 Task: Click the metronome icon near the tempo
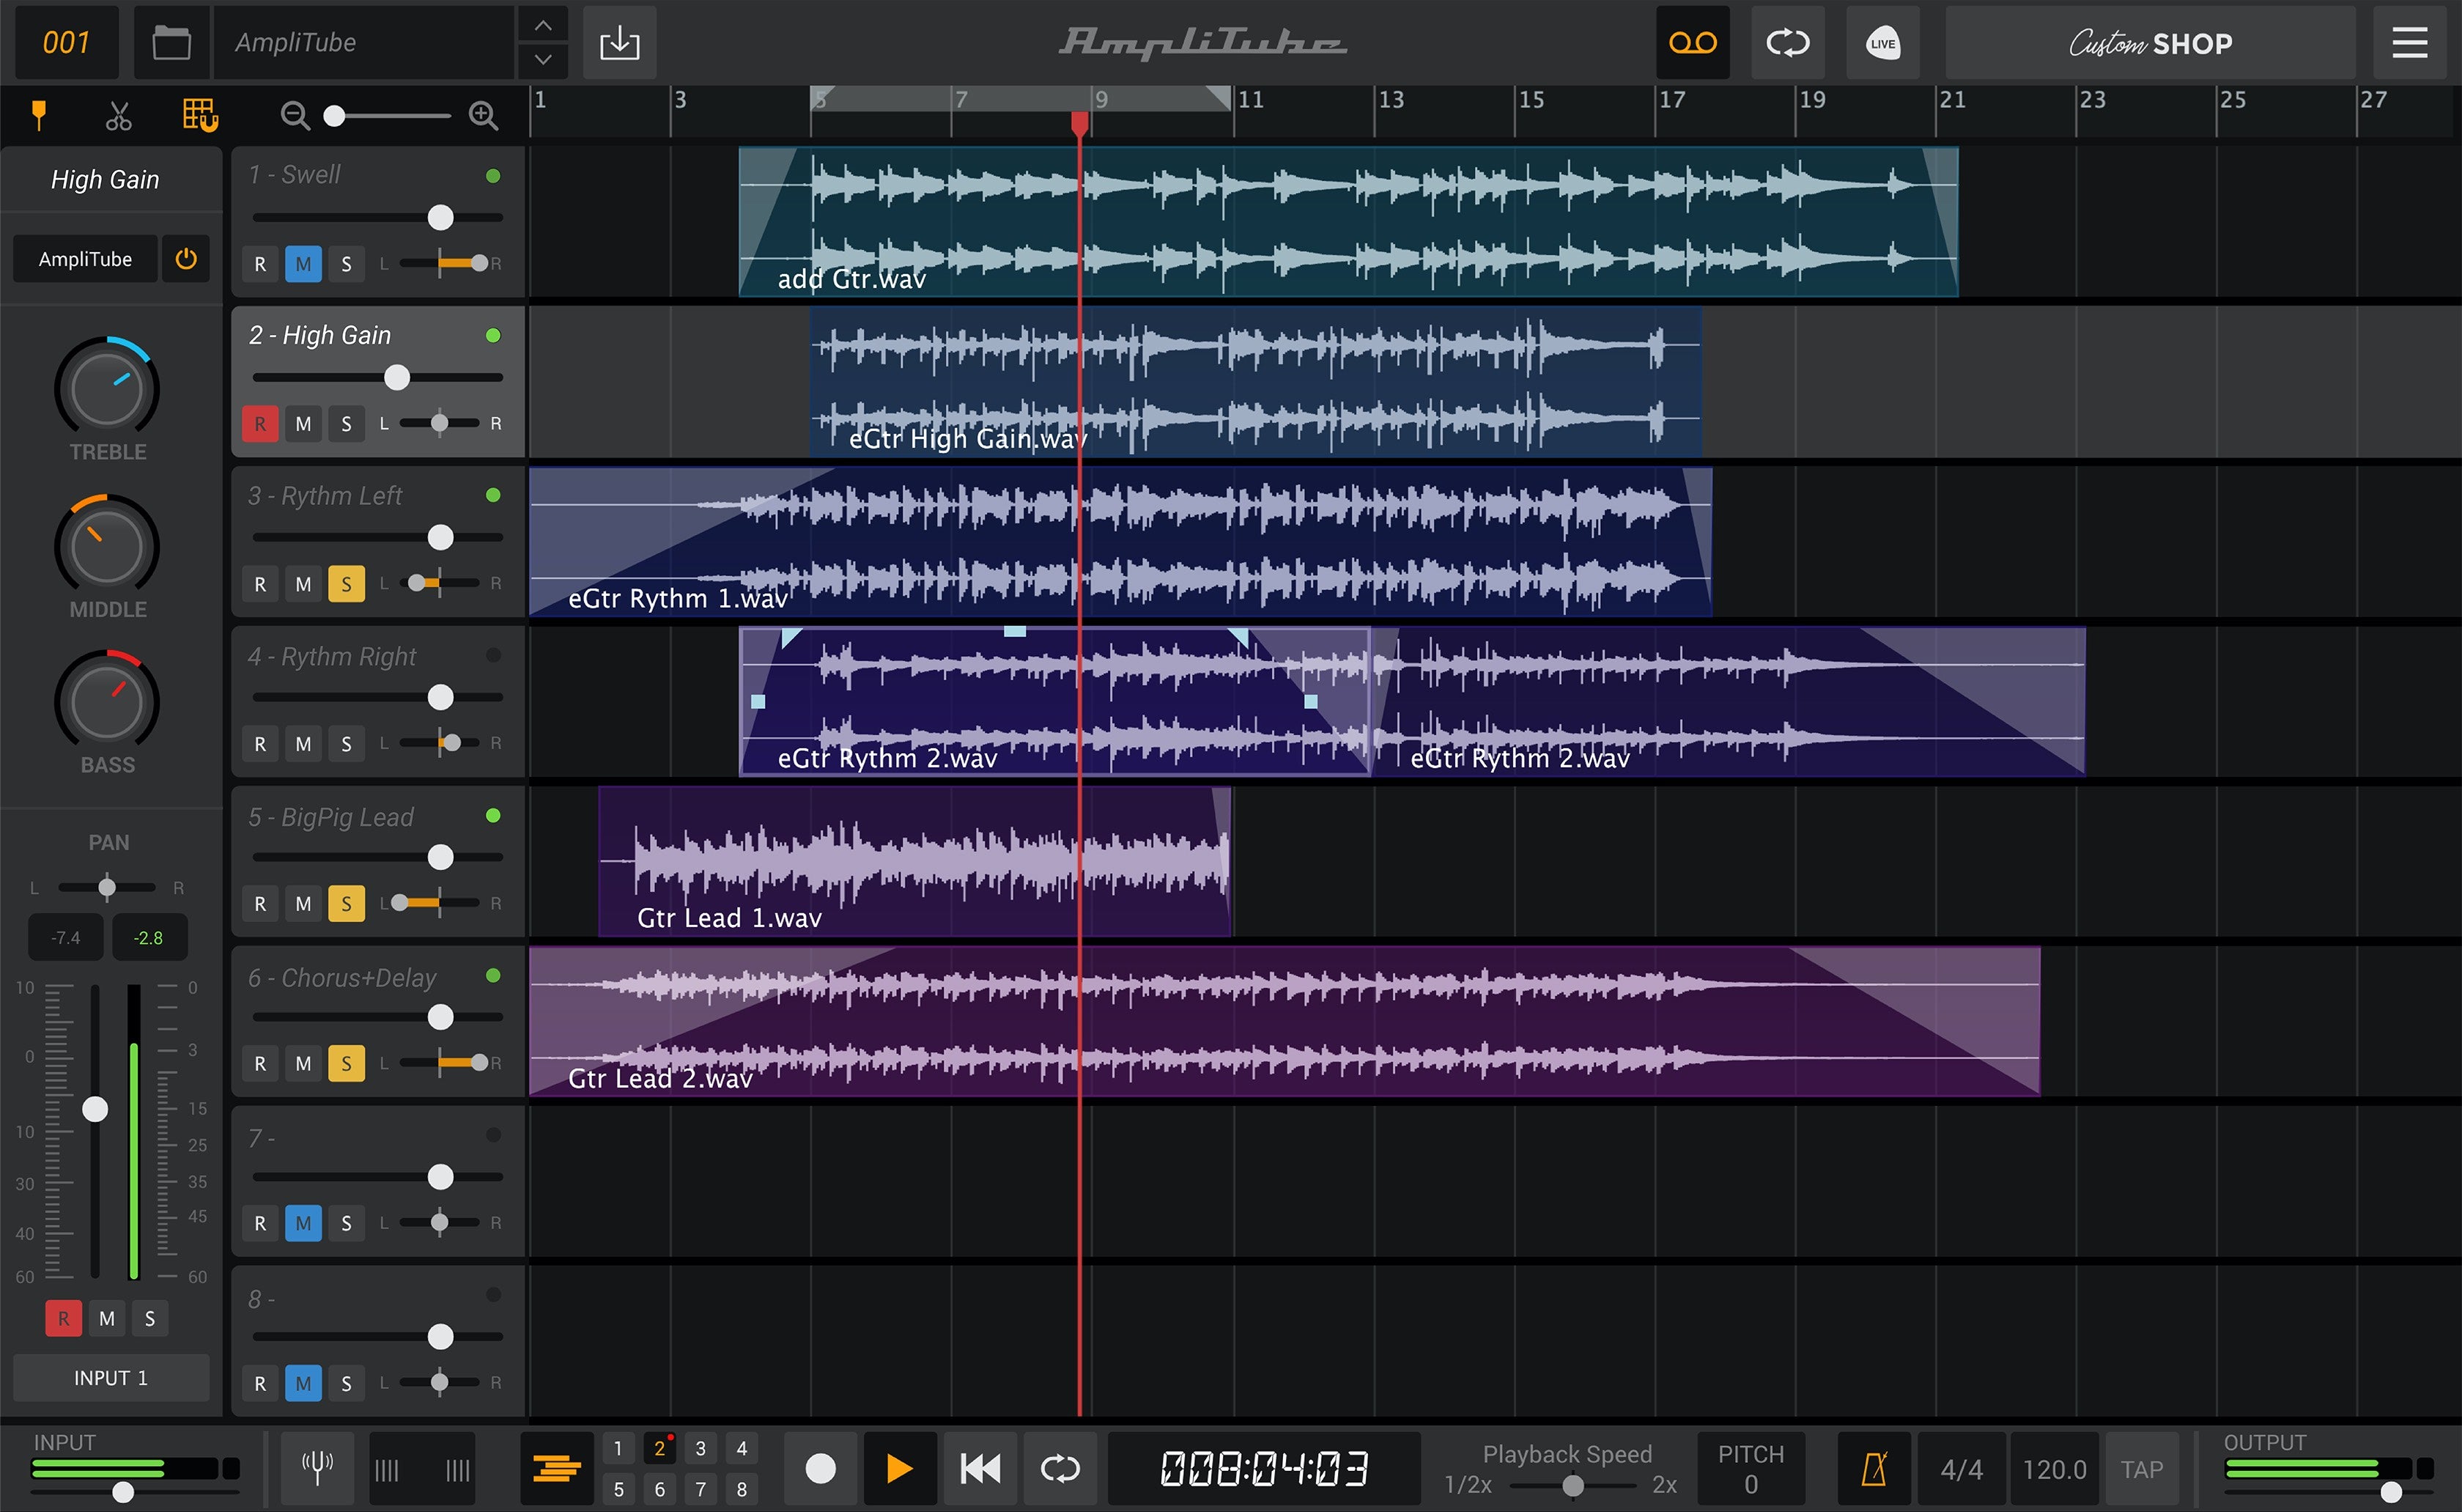click(x=1874, y=1467)
